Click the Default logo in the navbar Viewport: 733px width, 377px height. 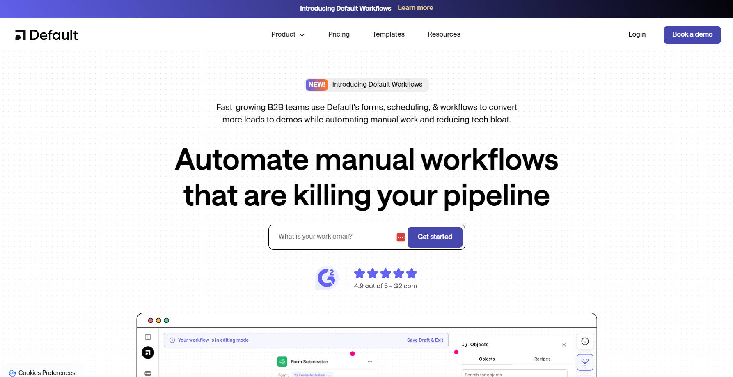coord(46,34)
